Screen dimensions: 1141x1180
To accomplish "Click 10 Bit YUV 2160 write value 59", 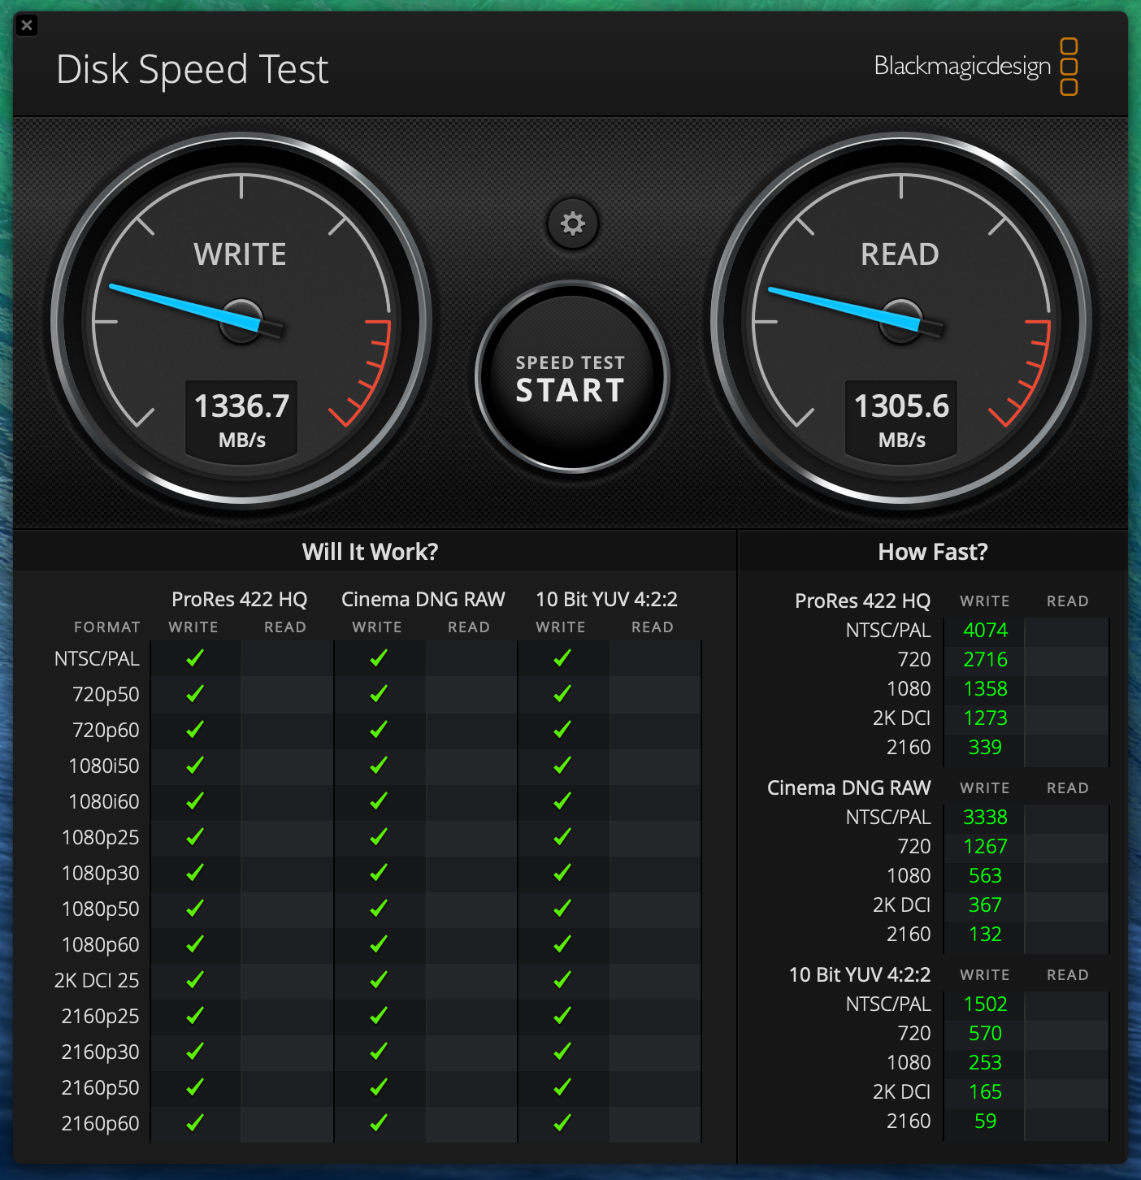I will [x=985, y=1121].
